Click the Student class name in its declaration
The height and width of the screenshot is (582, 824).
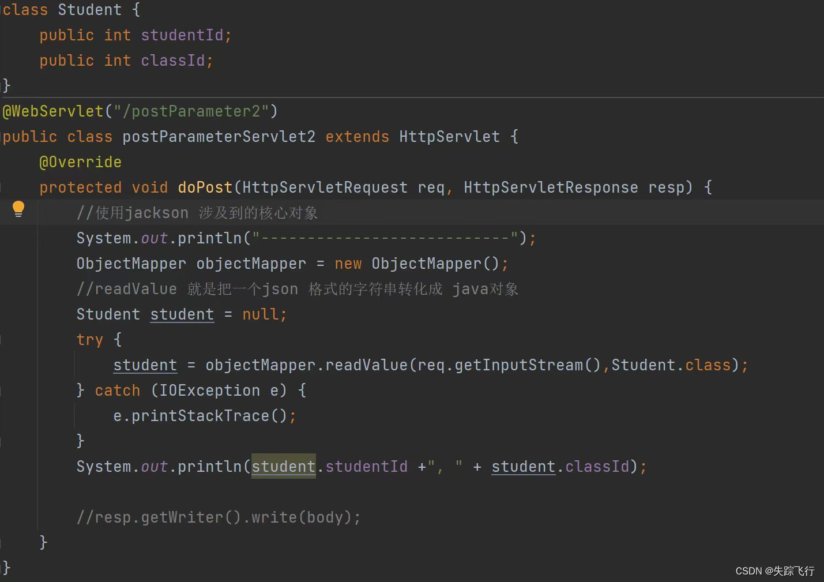pos(90,10)
